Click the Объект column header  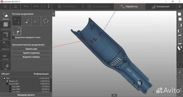tap(5, 74)
